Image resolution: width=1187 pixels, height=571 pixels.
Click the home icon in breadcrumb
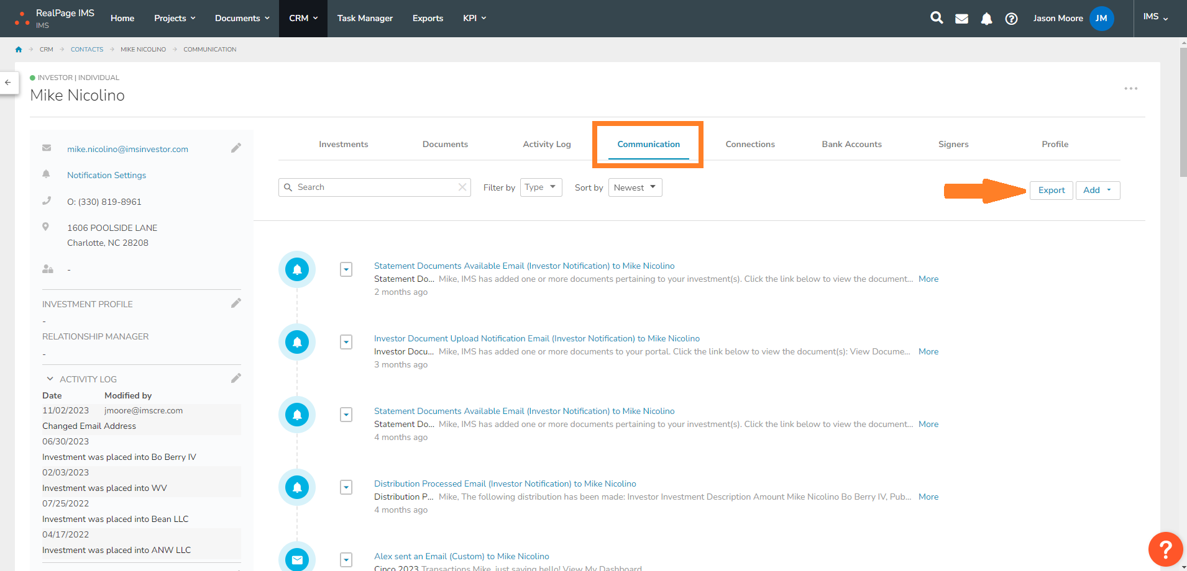(19, 50)
